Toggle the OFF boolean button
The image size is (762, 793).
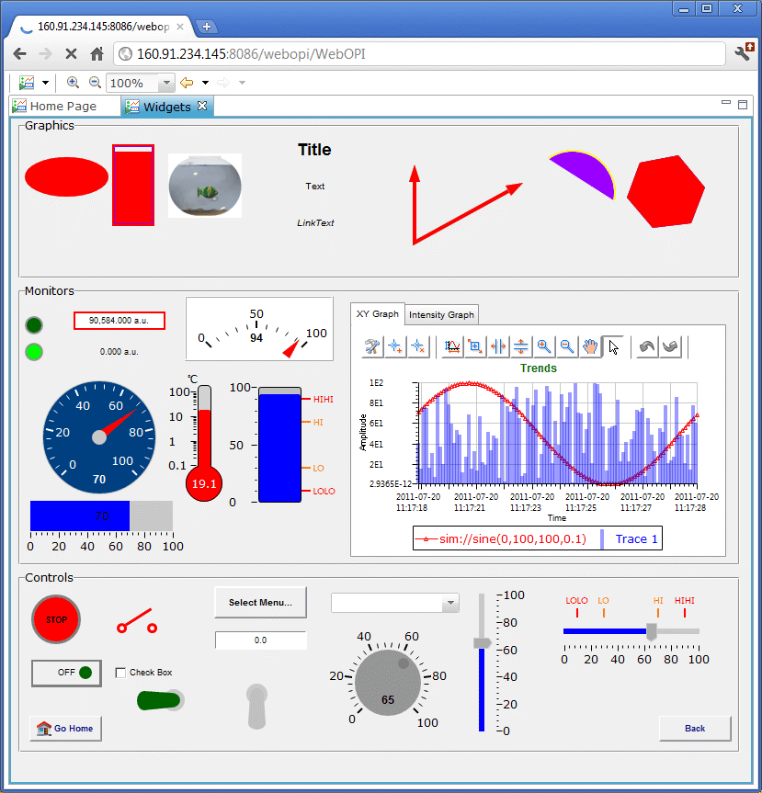click(x=66, y=673)
